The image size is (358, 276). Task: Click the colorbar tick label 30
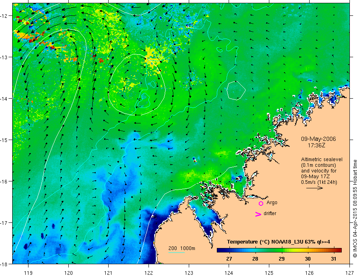tap(308, 259)
